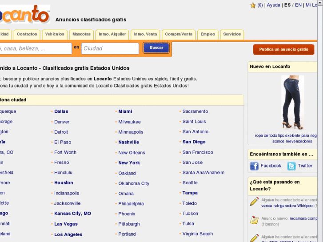Click the favorites star icon

pyautogui.click(x=253, y=5)
